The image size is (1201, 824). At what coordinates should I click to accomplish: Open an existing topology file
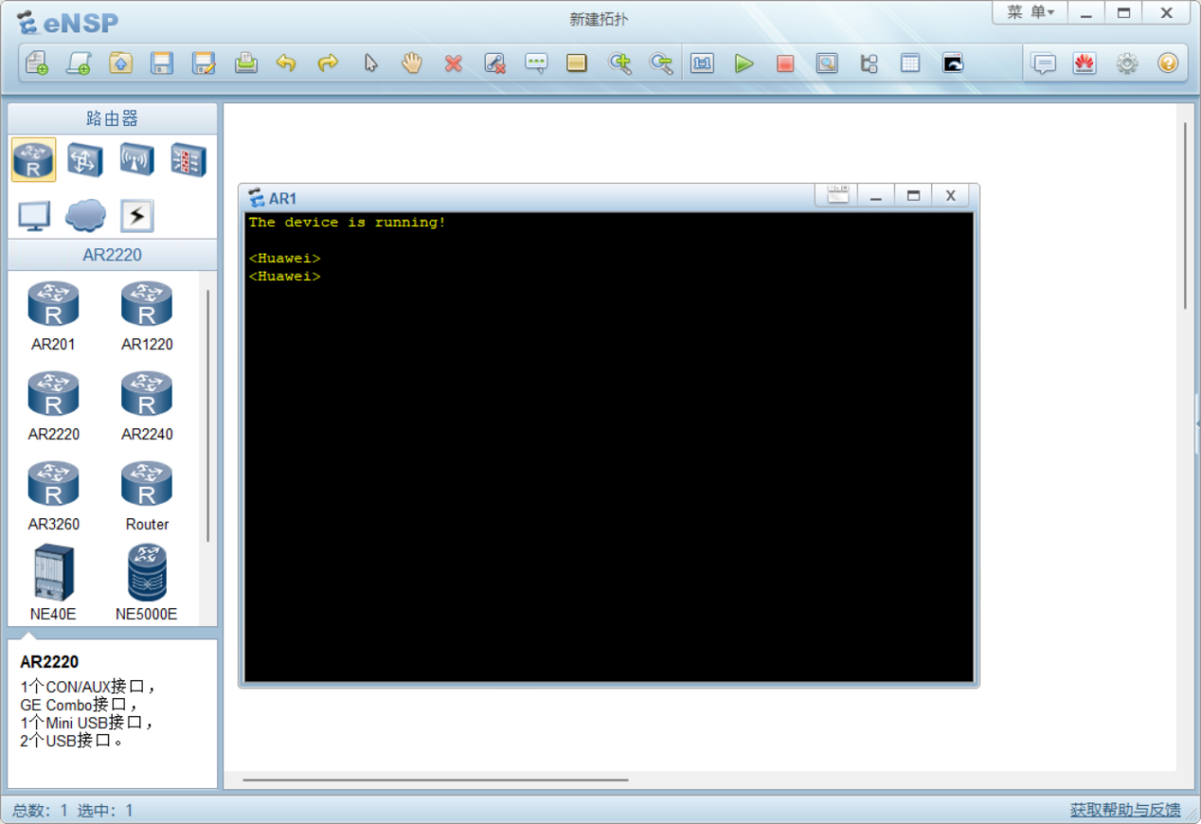point(120,63)
